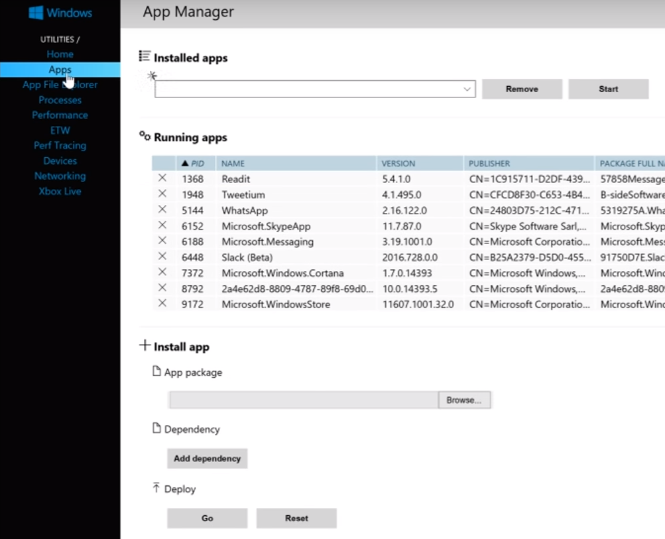
Task: Click the Microsoft.WindowsStore name cell
Action: 276,304
